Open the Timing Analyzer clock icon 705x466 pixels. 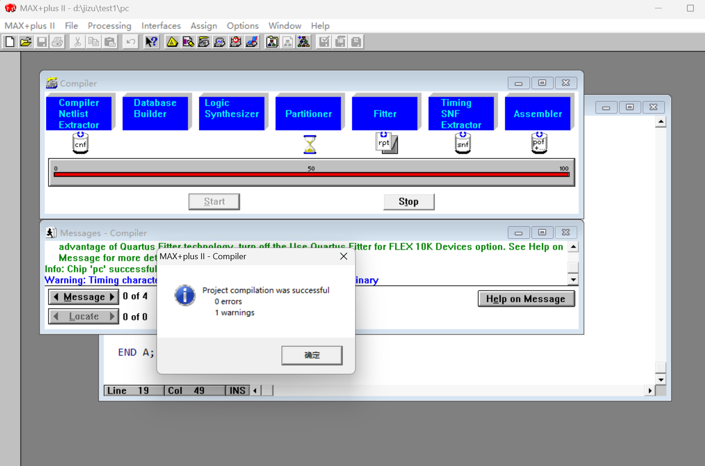tap(236, 42)
